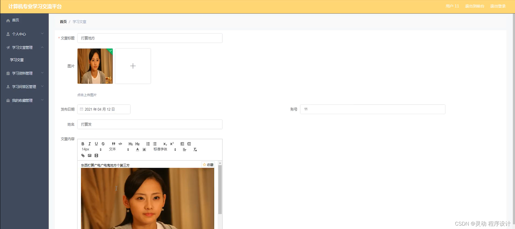Apply subscript formatting
This screenshot has width=515, height=229.
click(x=165, y=144)
